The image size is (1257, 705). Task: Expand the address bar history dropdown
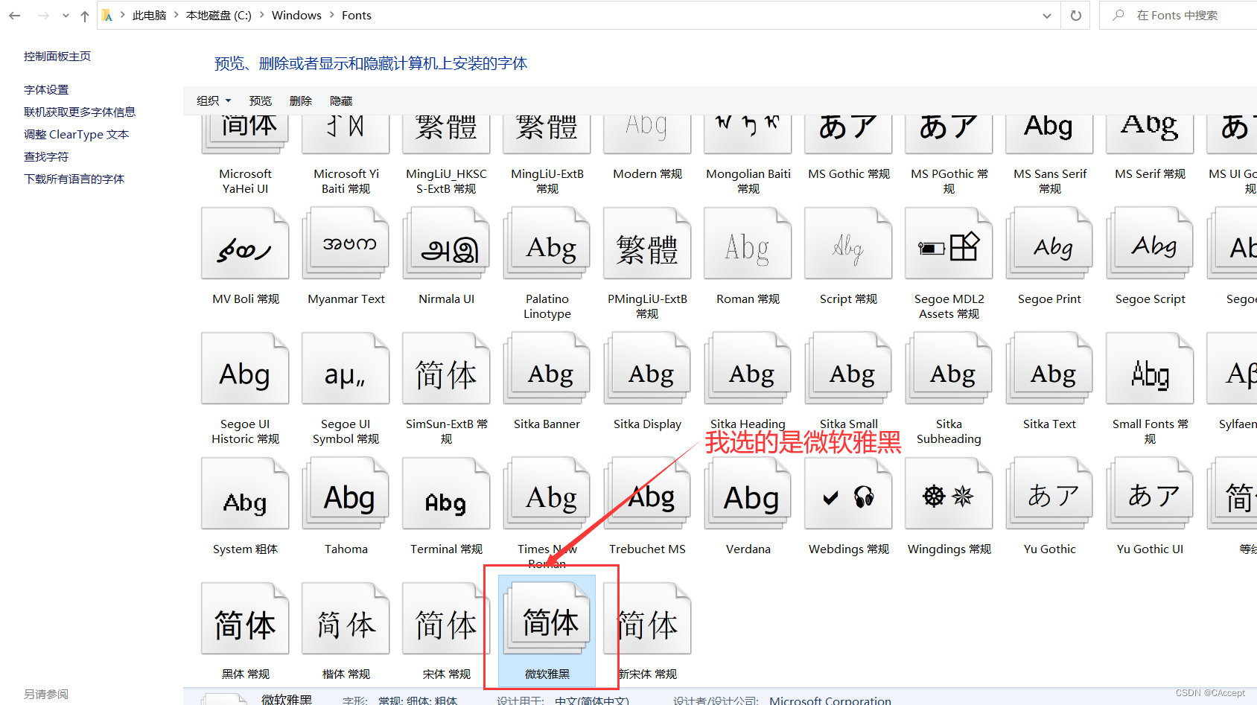pos(1047,16)
